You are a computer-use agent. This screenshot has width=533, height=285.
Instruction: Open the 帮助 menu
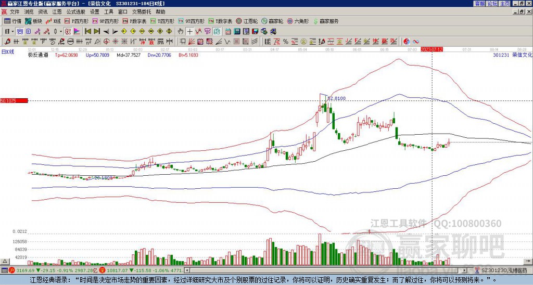pyautogui.click(x=160, y=12)
